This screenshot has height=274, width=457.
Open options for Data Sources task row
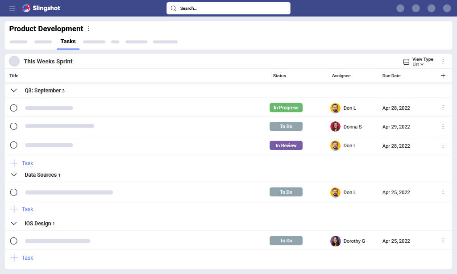pos(443,192)
